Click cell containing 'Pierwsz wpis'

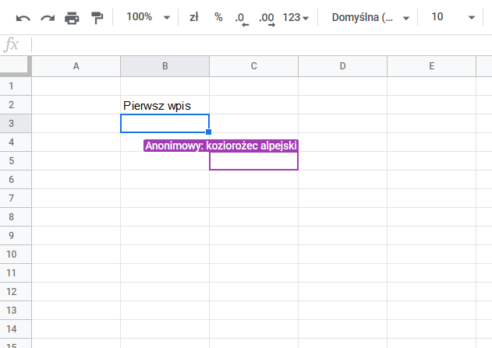[x=165, y=105]
